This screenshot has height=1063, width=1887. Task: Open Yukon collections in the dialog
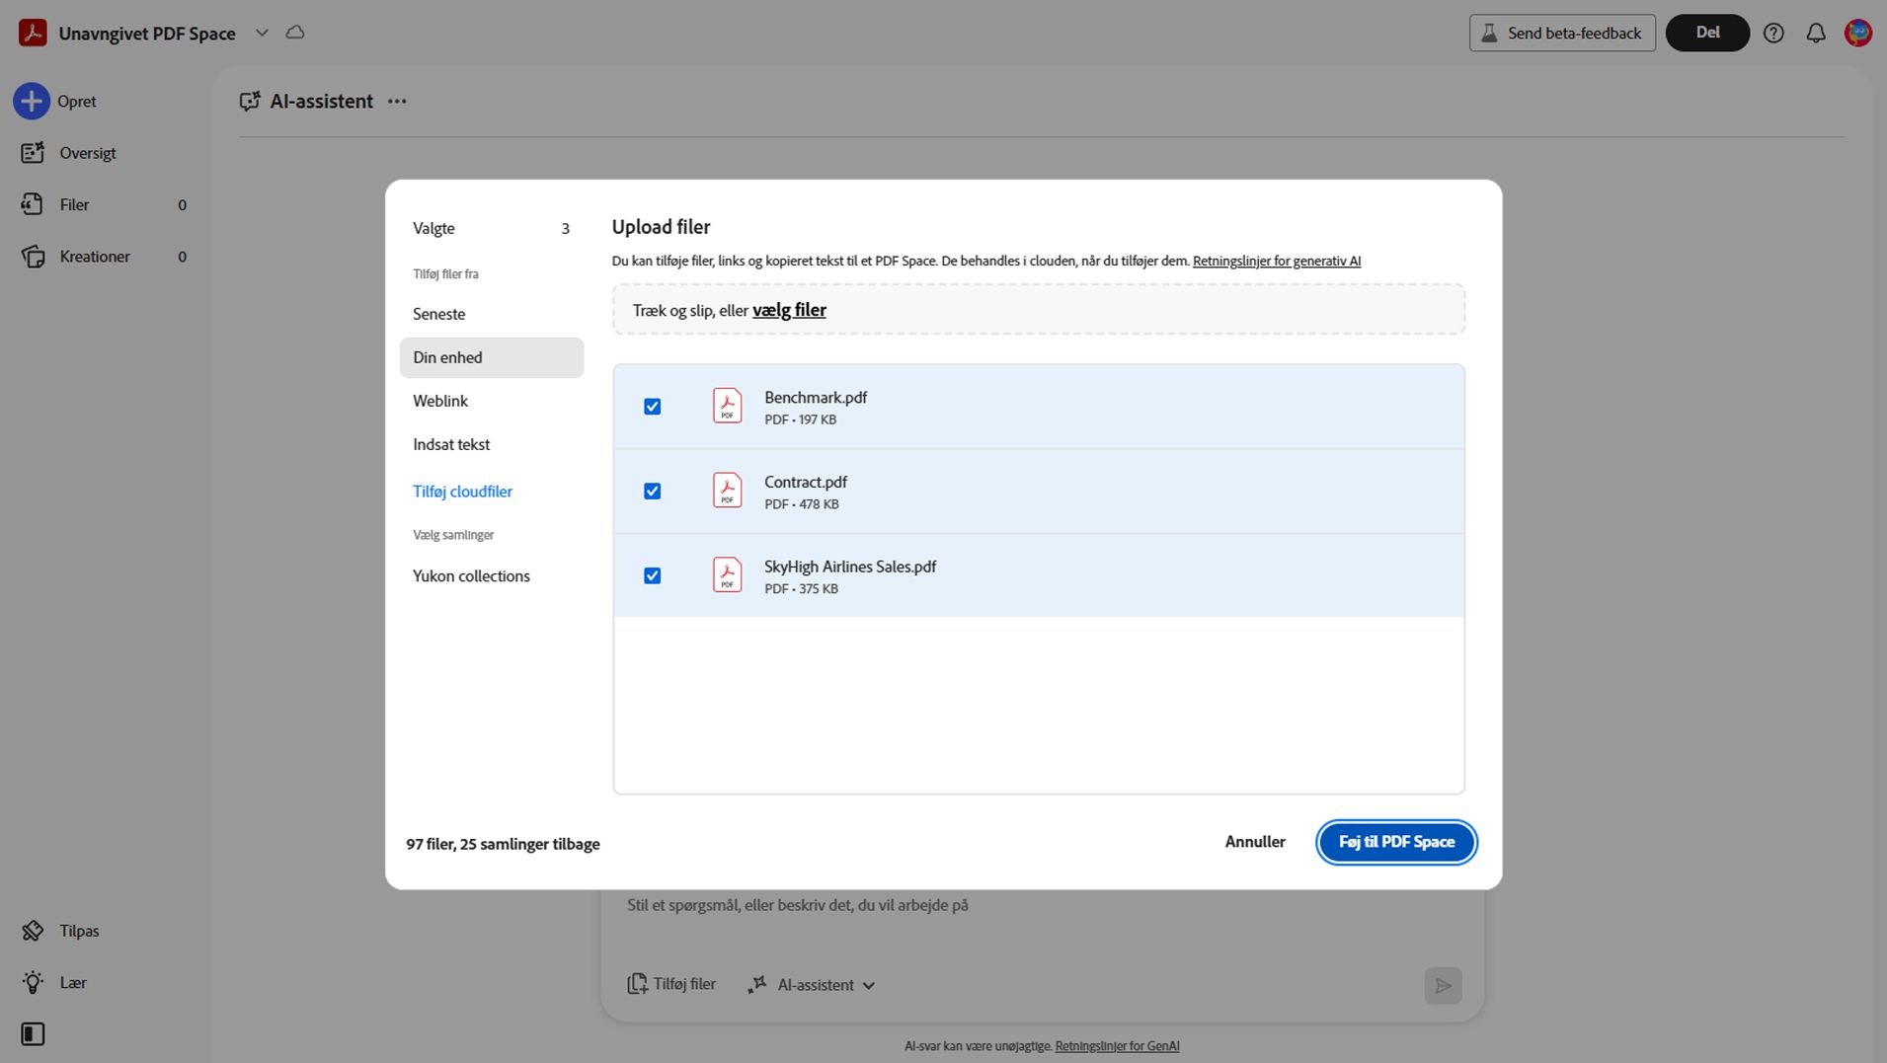coord(492,576)
